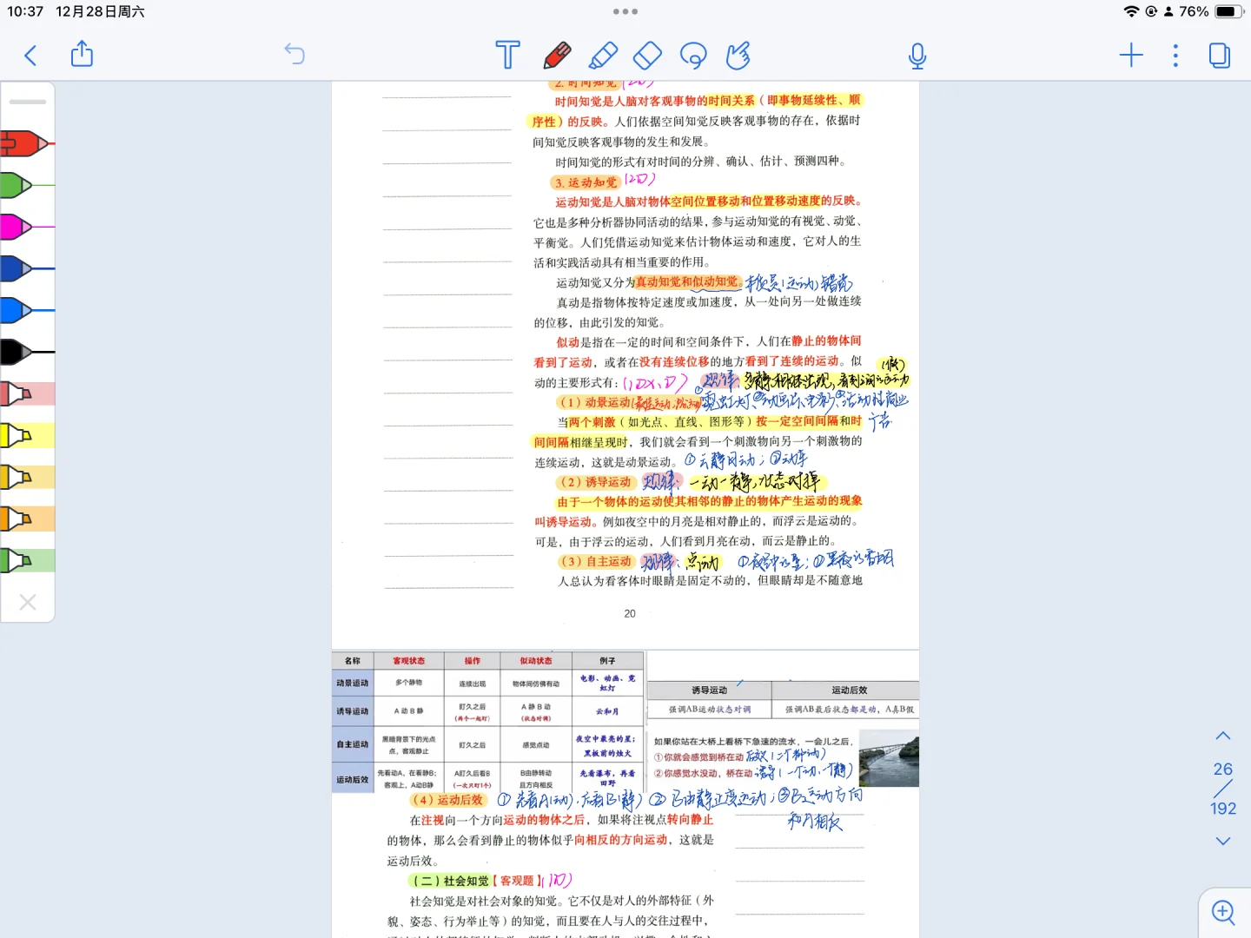This screenshot has height=938, width=1251.
Task: Select the yellow highlighter color swatch
Action: point(22,435)
